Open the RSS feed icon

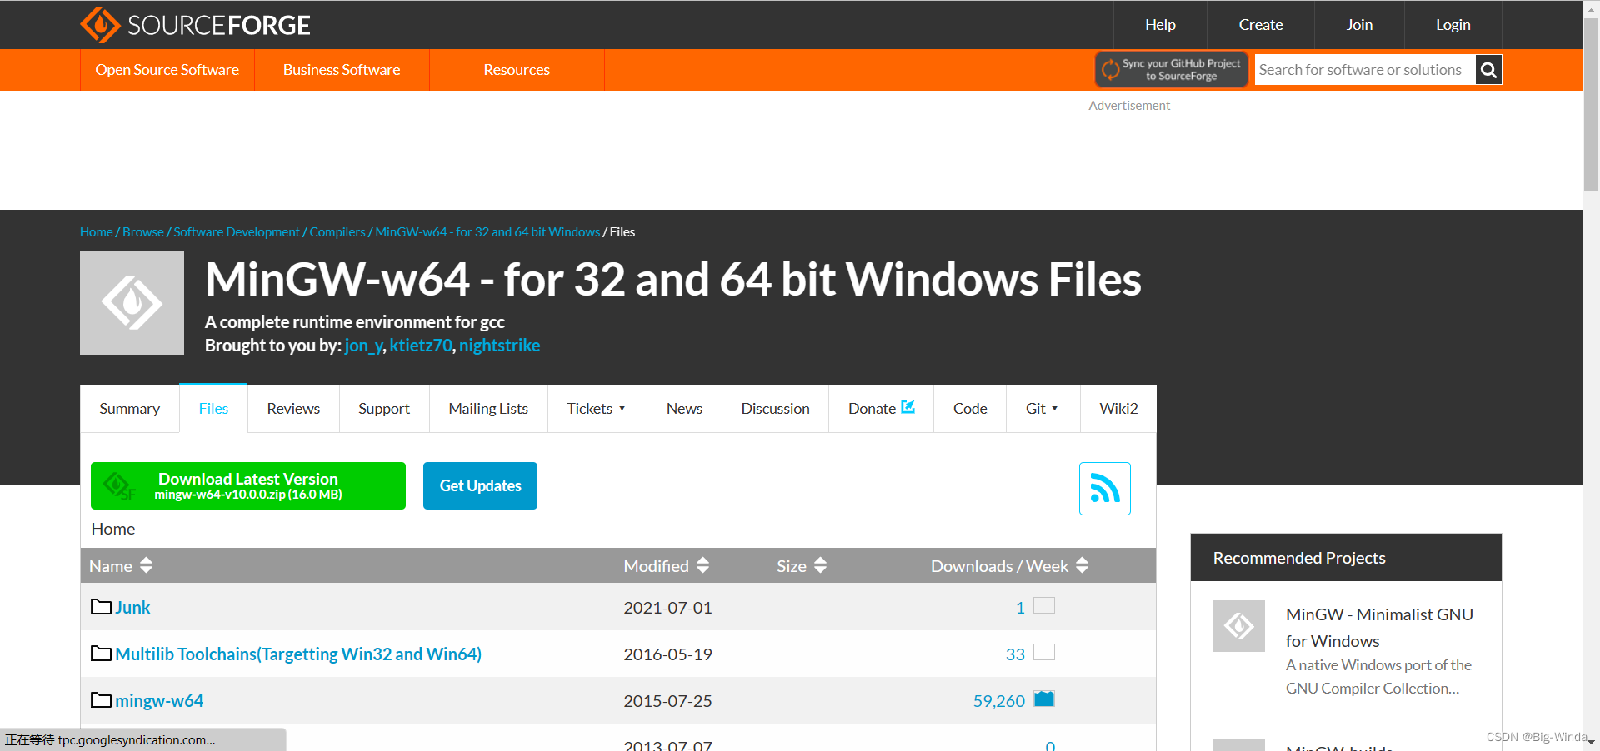[x=1105, y=489]
